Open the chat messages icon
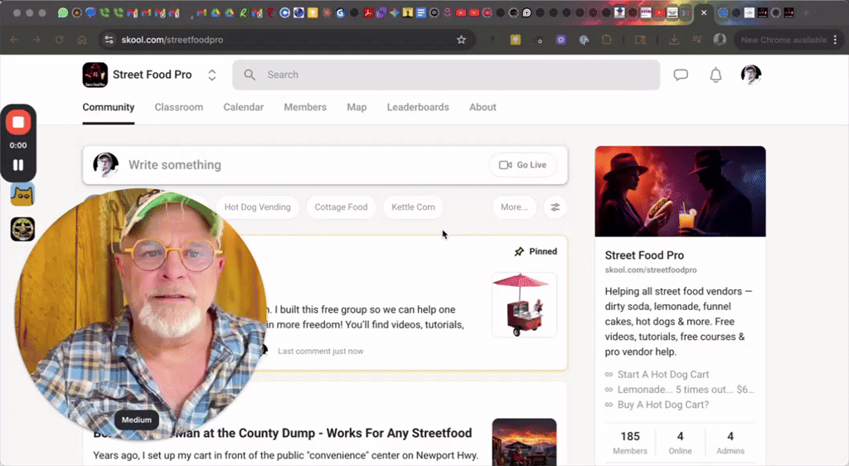 [681, 75]
